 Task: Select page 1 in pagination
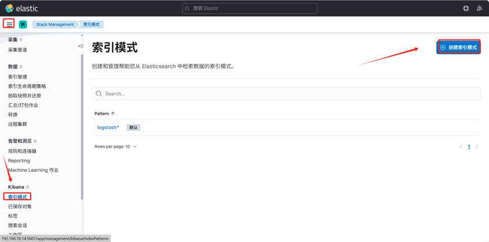(469, 146)
